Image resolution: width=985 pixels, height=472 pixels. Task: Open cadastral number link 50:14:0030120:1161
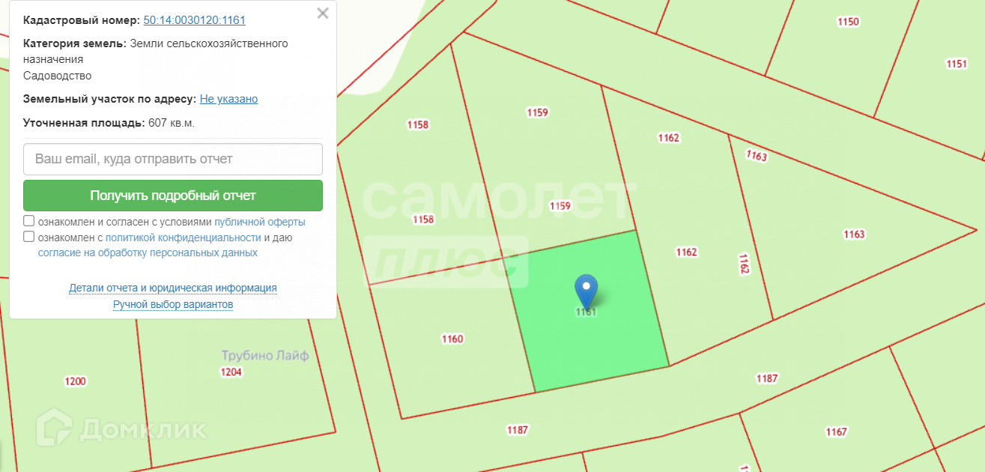(194, 20)
